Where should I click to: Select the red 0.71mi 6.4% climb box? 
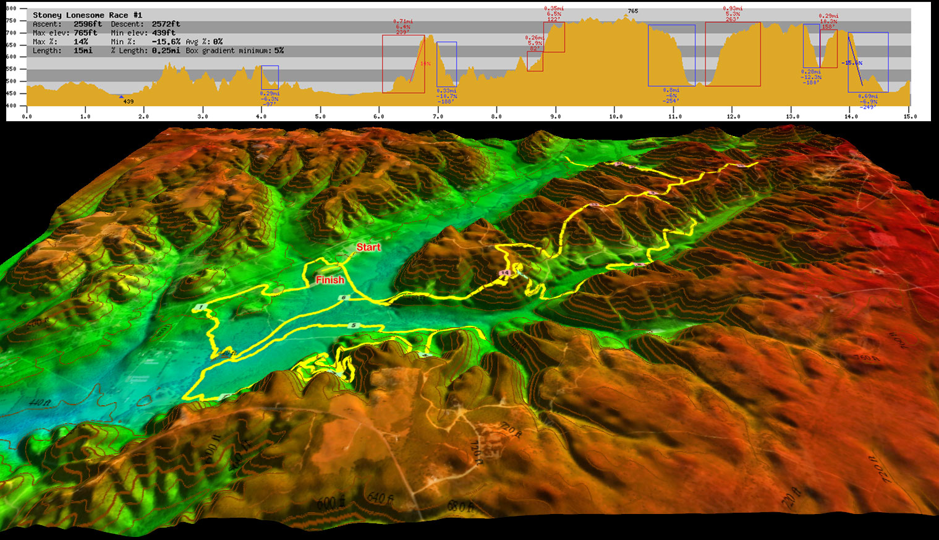[x=403, y=64]
